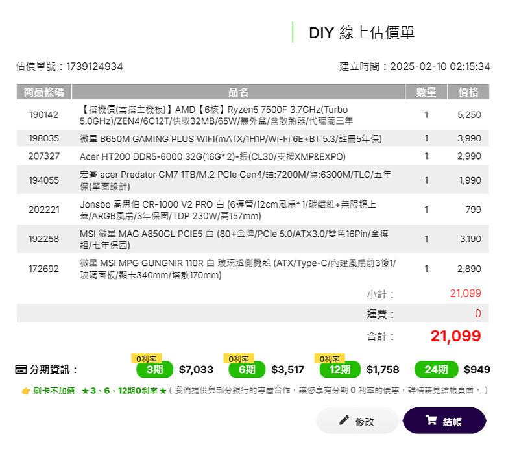
Task: Click the Ryzen5 7500F product name
Action: pos(216,115)
